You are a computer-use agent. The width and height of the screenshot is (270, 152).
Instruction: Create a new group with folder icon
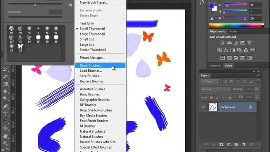[x=236, y=144]
